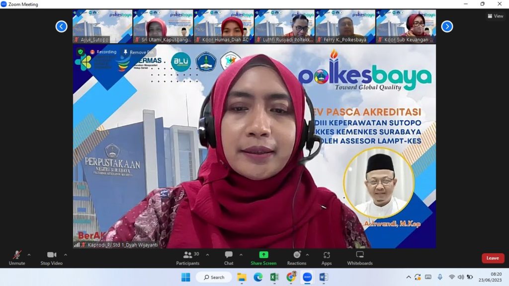Image resolution: width=509 pixels, height=286 pixels.
Task: Leave the meeting
Action: 493,258
